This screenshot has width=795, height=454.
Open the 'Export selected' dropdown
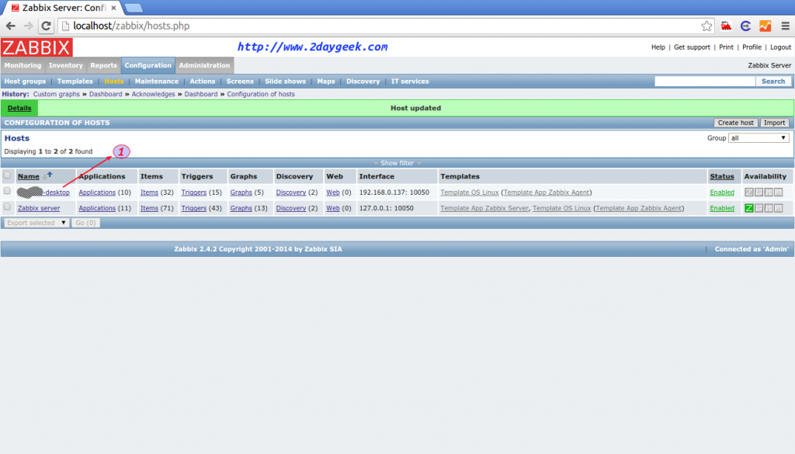click(x=35, y=223)
